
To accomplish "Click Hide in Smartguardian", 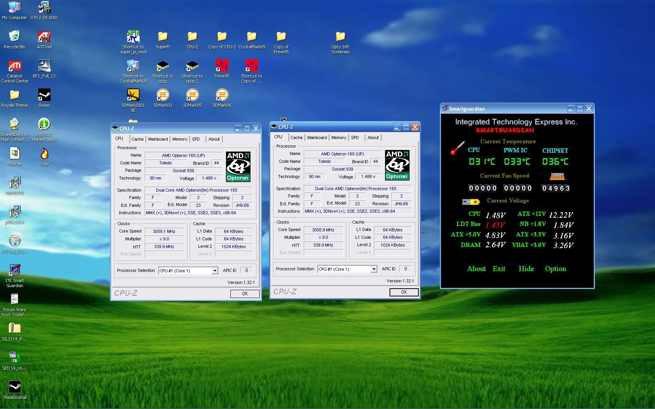I will pyautogui.click(x=526, y=269).
